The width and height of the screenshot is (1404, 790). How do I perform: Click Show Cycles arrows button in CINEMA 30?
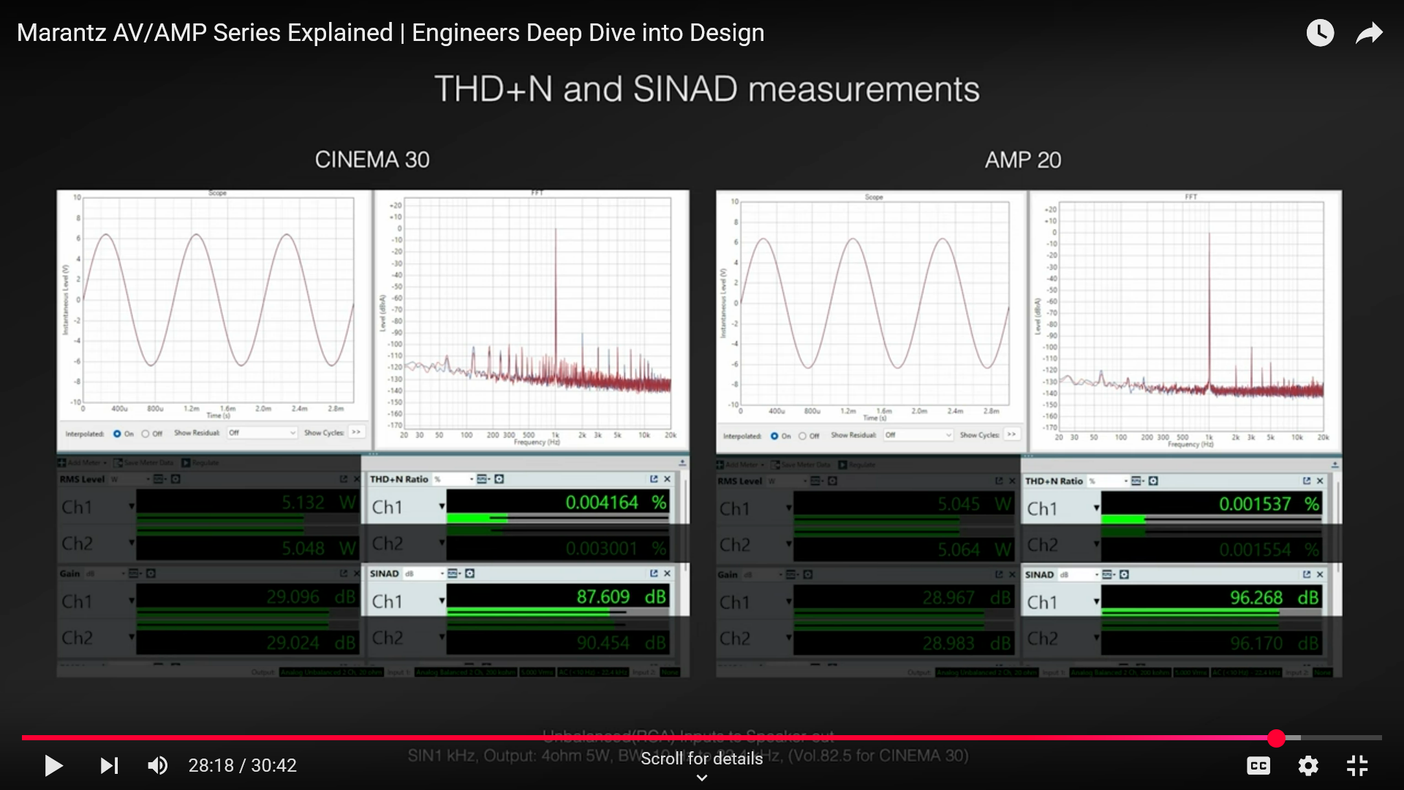[356, 432]
